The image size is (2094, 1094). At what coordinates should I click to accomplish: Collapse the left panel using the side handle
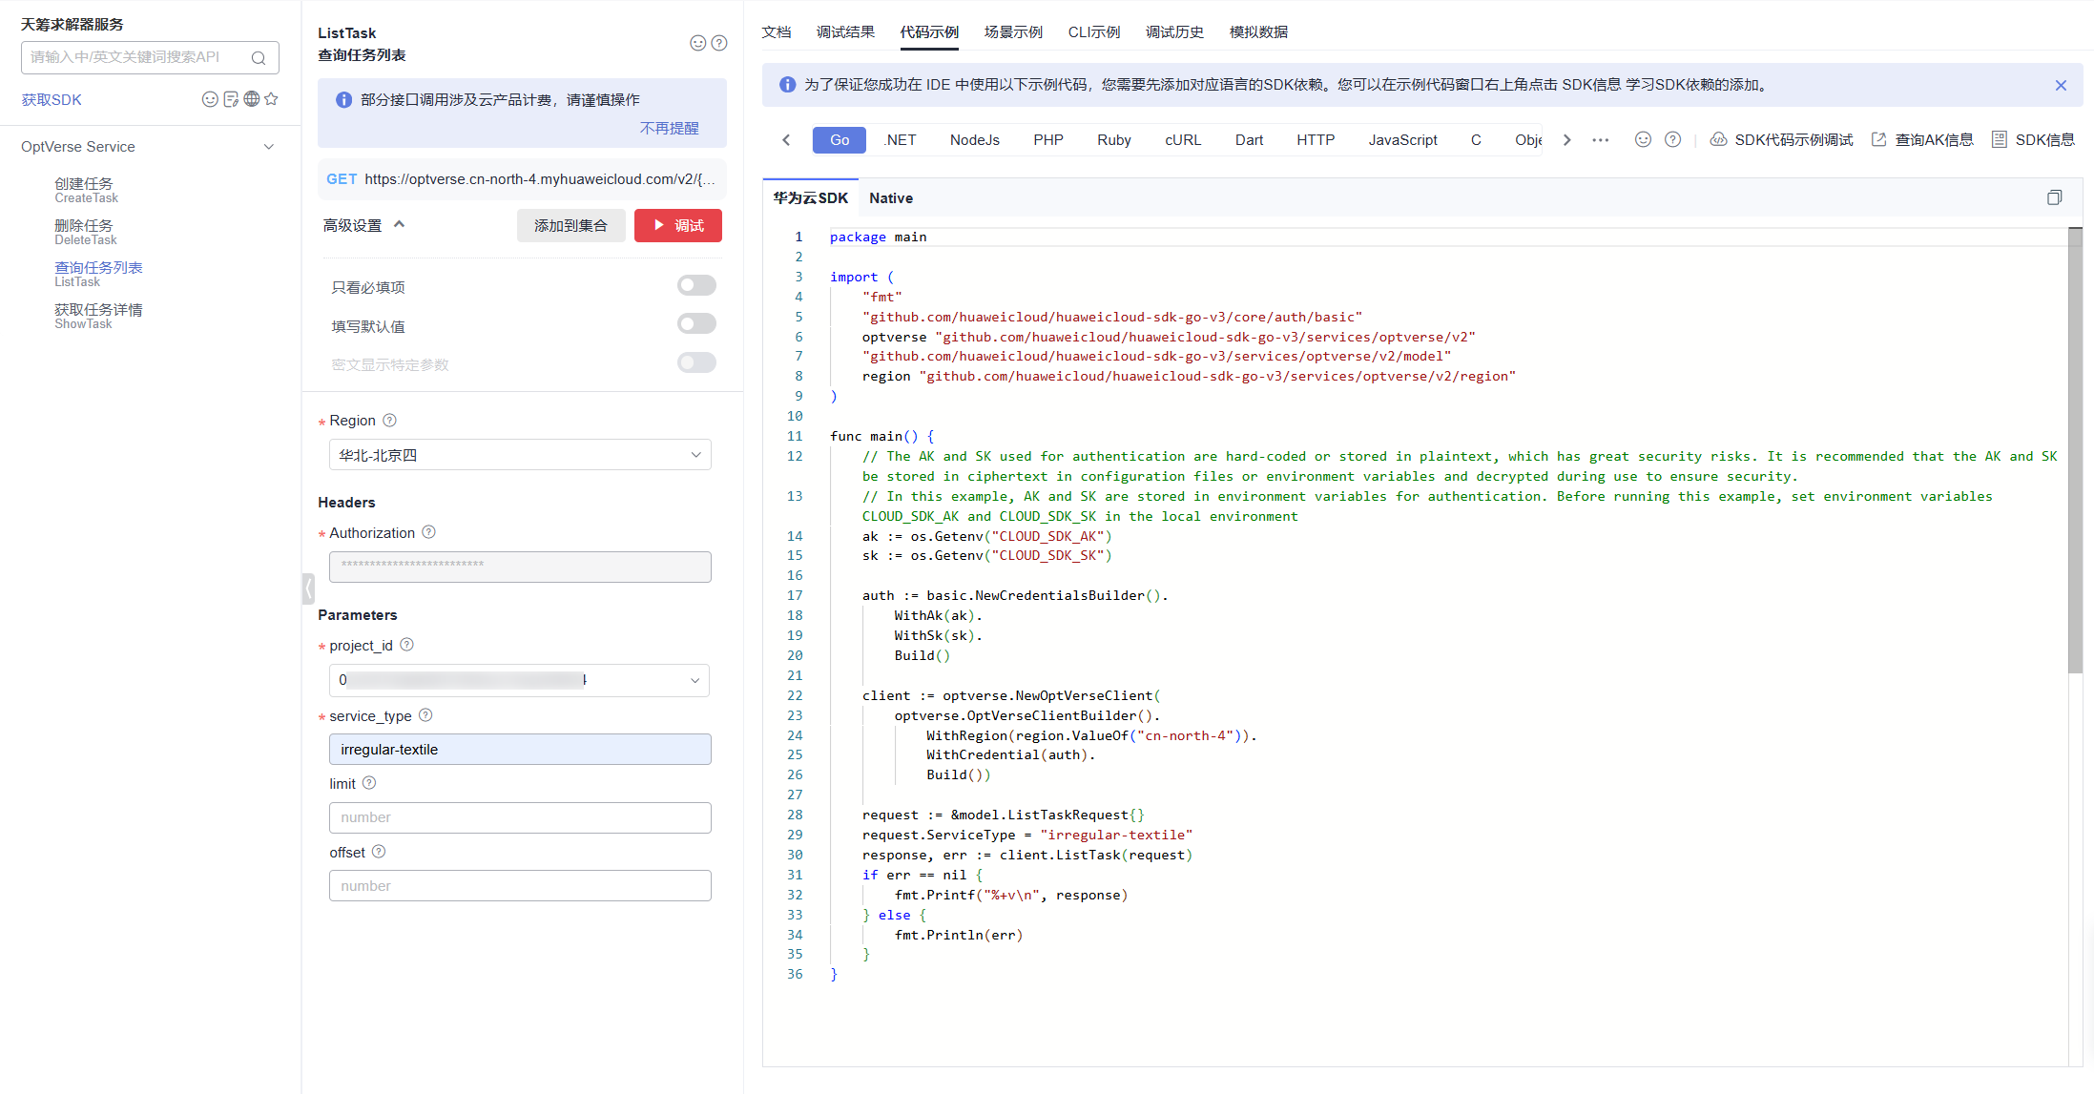pyautogui.click(x=308, y=588)
